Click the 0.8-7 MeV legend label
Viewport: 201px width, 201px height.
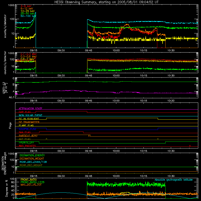click(x=27, y=59)
